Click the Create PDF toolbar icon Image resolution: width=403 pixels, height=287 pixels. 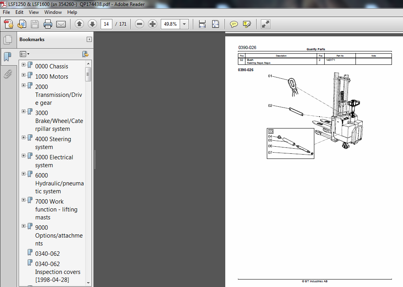tap(9, 24)
